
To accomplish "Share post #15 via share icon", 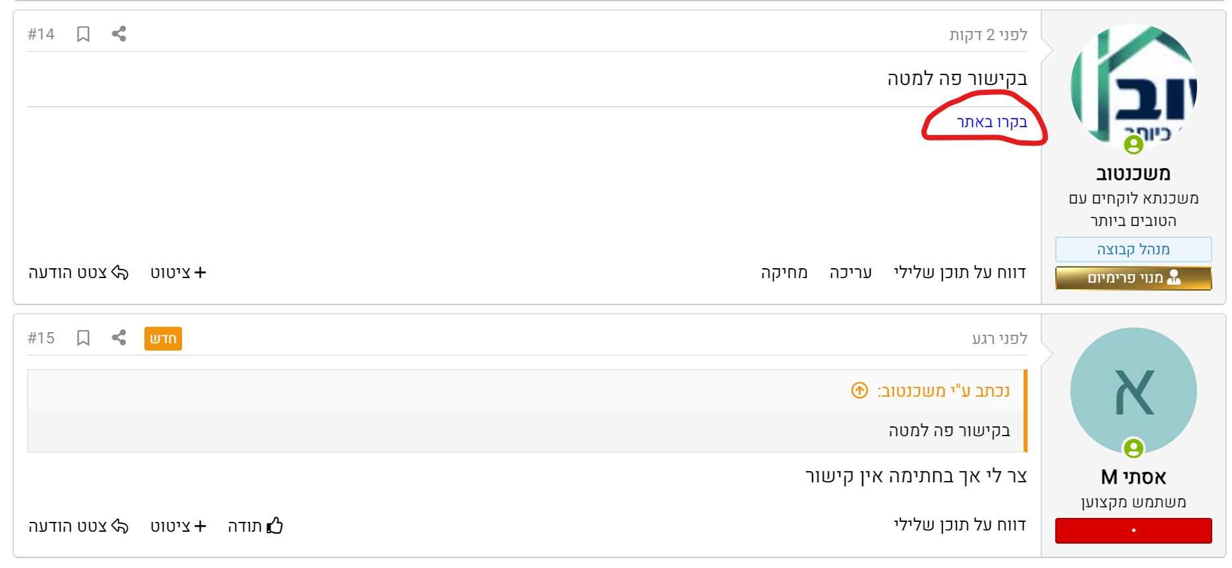I will point(119,338).
